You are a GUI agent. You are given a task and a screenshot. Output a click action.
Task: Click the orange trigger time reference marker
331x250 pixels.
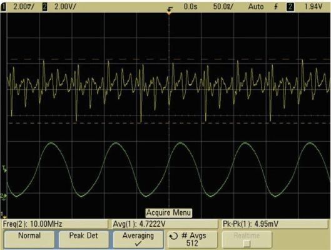tap(169, 14)
